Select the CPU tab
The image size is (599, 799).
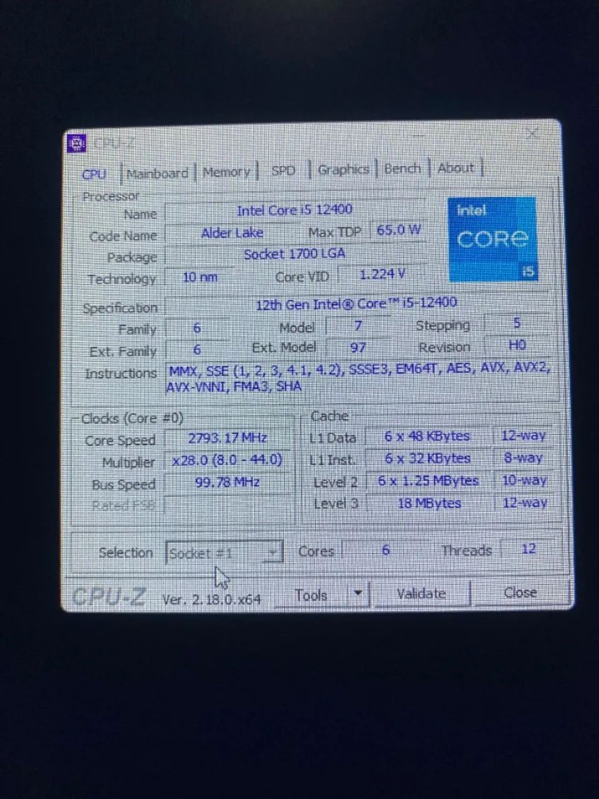click(95, 174)
